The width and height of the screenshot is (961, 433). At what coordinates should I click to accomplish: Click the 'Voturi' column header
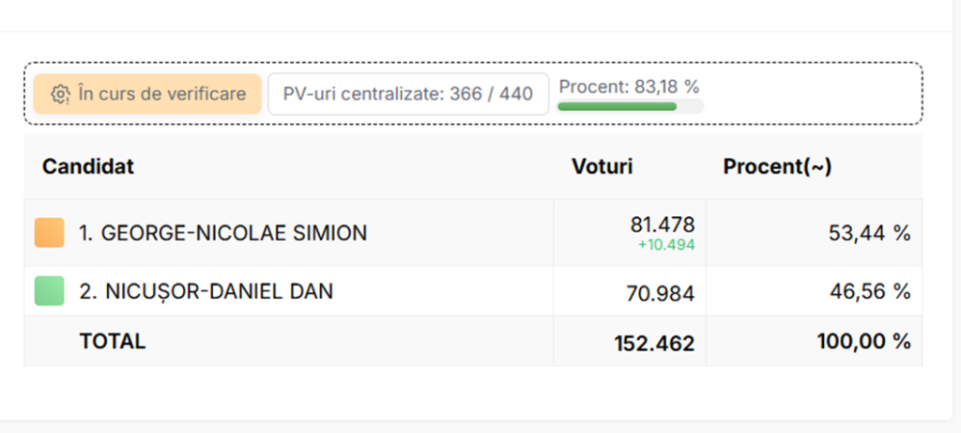pyautogui.click(x=603, y=166)
